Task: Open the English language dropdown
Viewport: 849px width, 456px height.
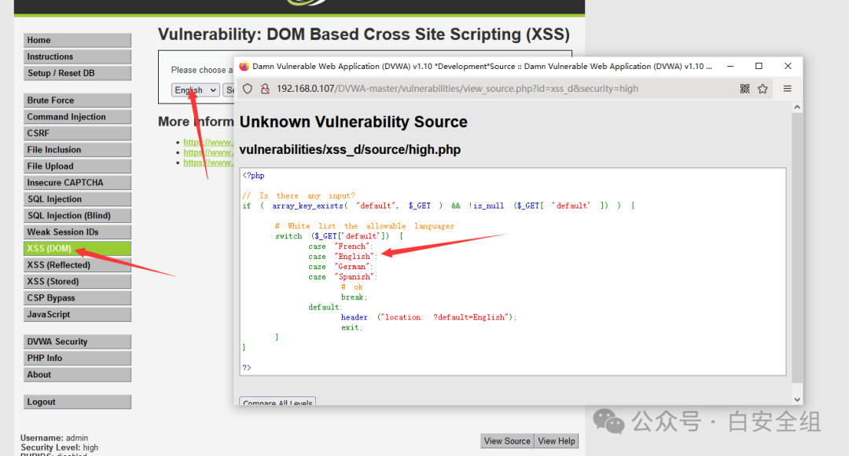Action: pos(196,89)
